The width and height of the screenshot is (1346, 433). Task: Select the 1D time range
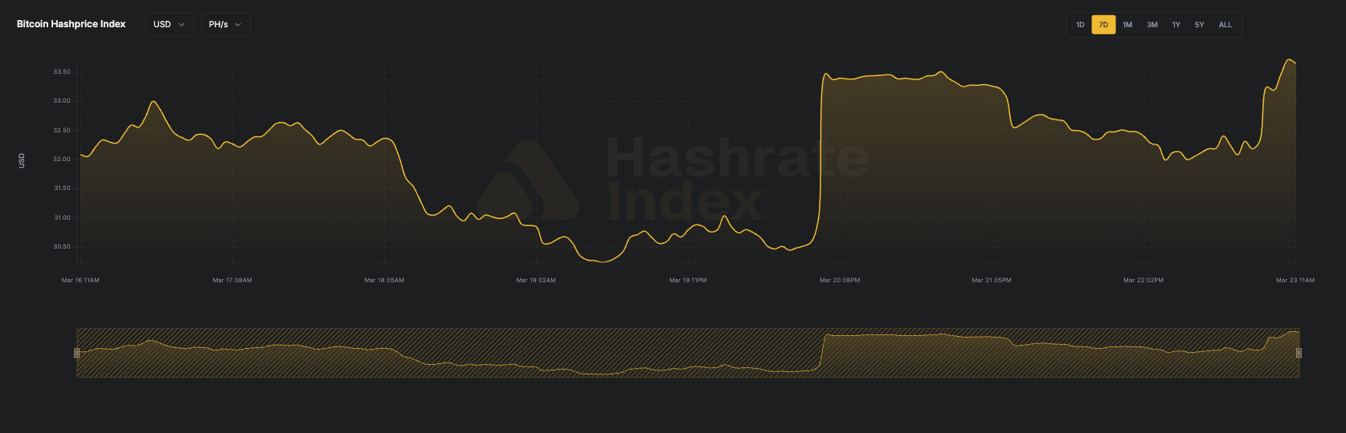point(1080,25)
